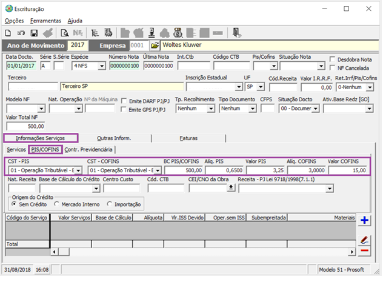Image resolution: width=383 pixels, height=282 pixels.
Task: Switch to Contr. Previdenciária tab
Action: point(89,149)
